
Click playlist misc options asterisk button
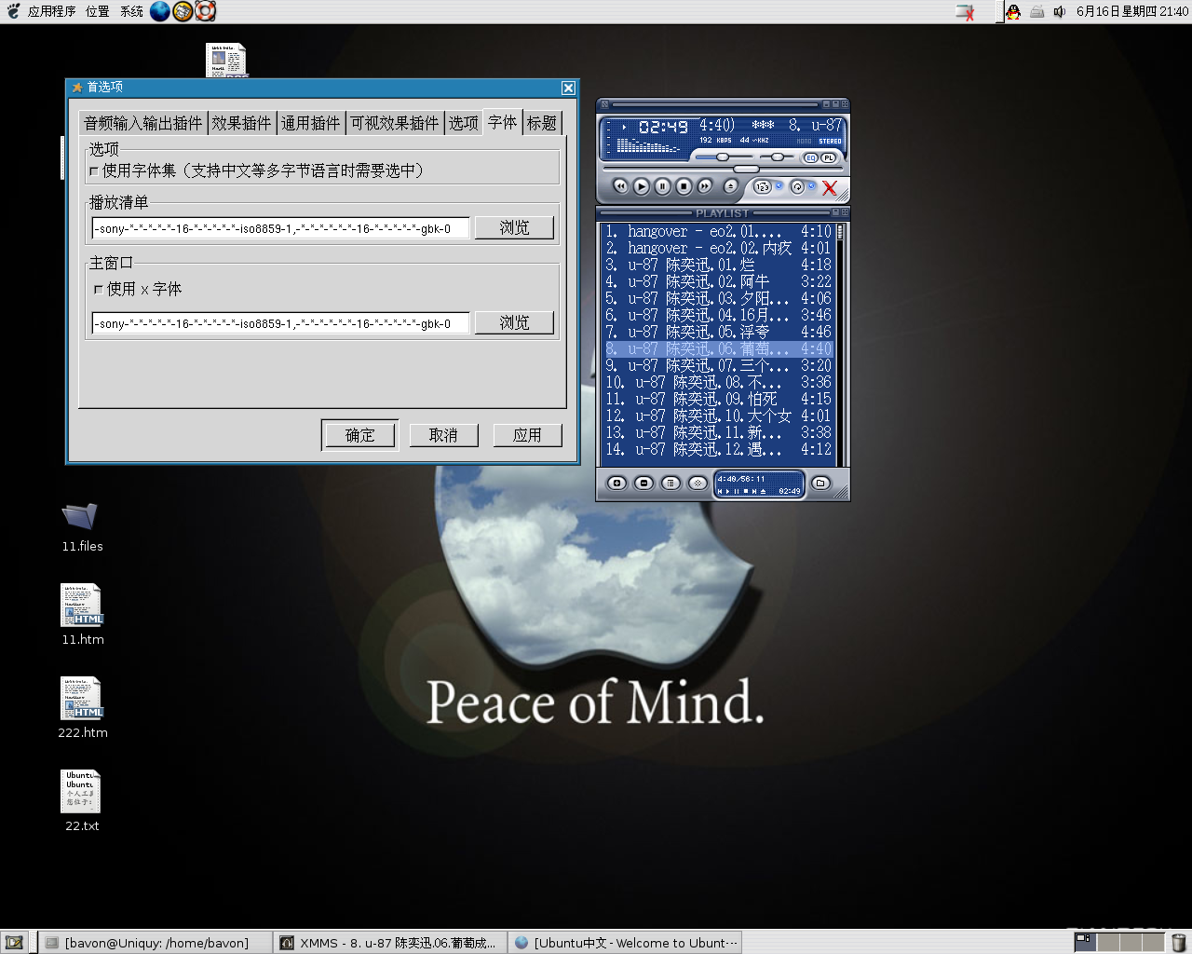point(698,483)
